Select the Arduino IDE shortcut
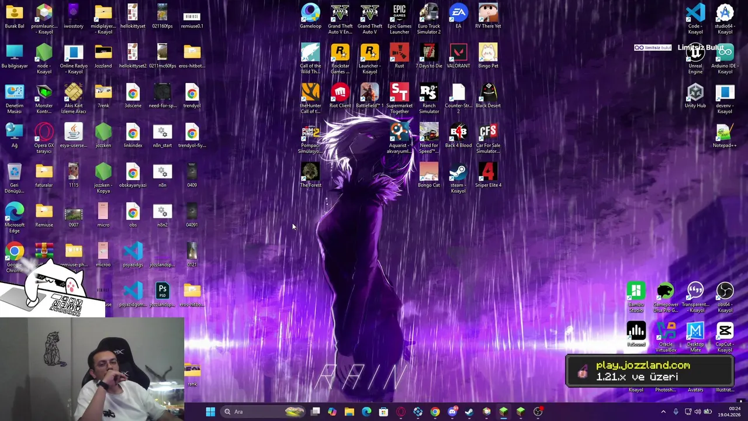 [725, 58]
